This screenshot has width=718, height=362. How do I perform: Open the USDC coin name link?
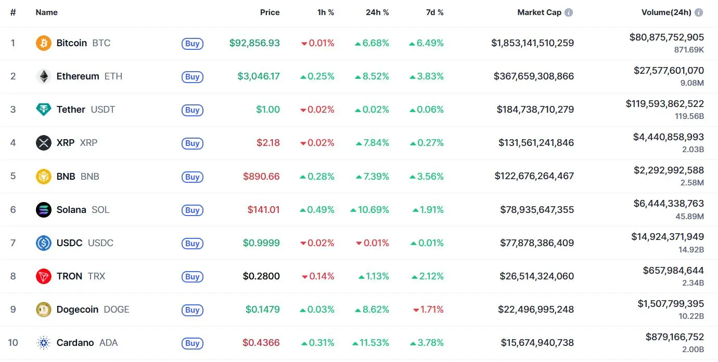69,243
